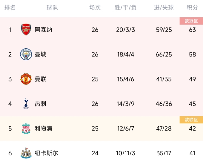This screenshot has height=164, width=206.
Task: Click the Manchester United club crest
Action: [26, 79]
